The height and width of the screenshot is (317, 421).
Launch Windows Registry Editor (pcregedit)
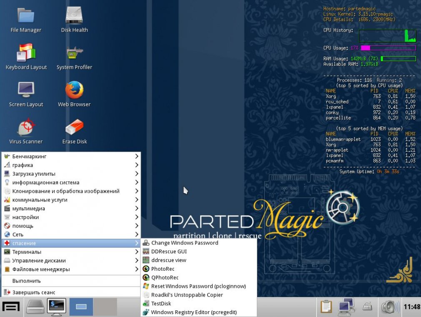199,312
